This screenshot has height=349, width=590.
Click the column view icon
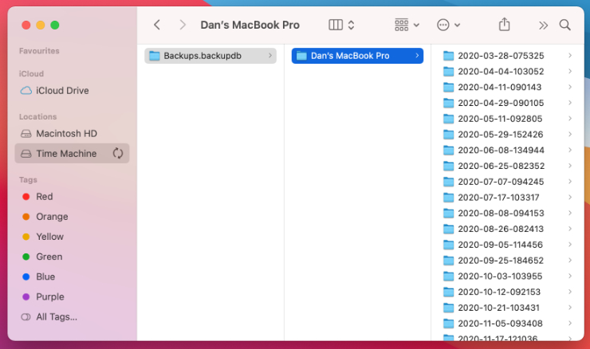335,25
